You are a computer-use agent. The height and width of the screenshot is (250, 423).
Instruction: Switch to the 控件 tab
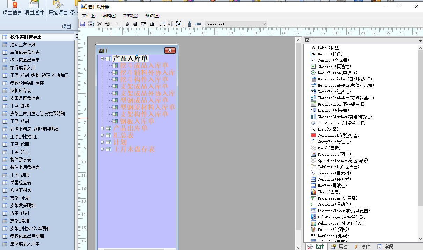[316, 247]
